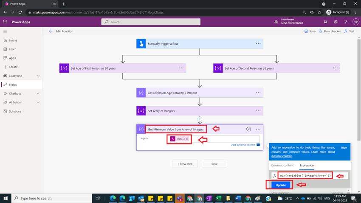Click Save below the flow steps

coord(214,164)
